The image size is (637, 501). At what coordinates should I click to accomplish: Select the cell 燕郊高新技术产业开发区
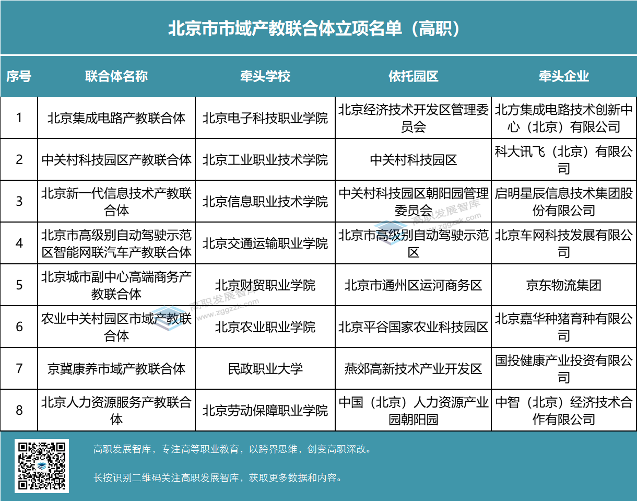(413, 369)
